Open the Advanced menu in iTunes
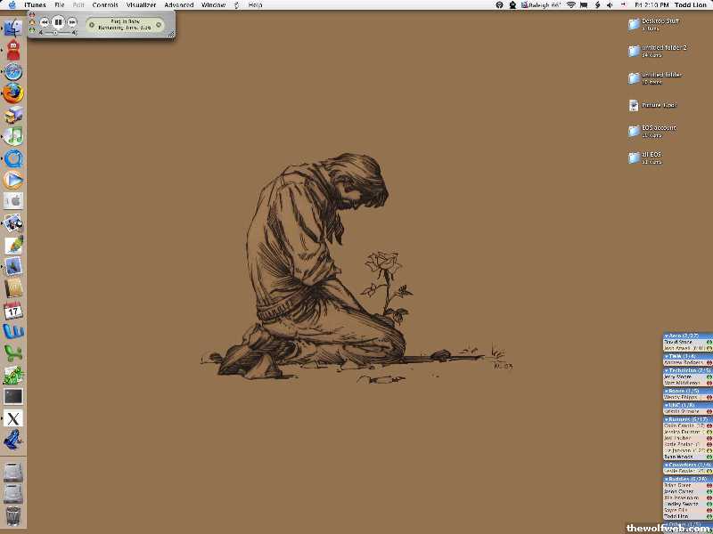 (x=178, y=5)
